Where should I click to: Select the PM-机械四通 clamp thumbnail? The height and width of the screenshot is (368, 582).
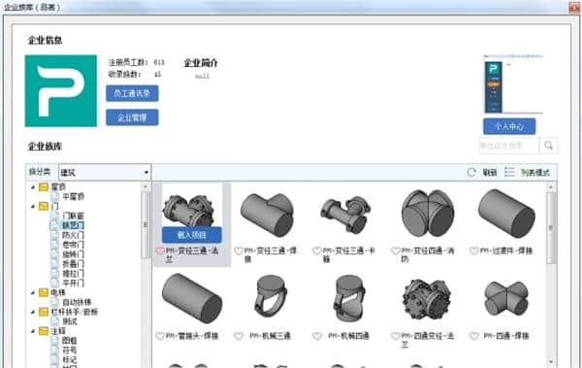[x=348, y=298]
